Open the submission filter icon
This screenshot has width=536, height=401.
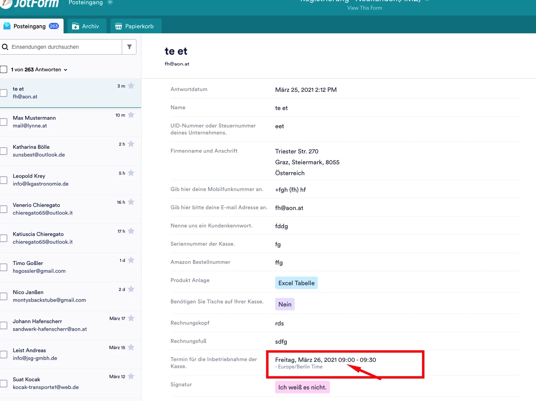click(x=129, y=46)
